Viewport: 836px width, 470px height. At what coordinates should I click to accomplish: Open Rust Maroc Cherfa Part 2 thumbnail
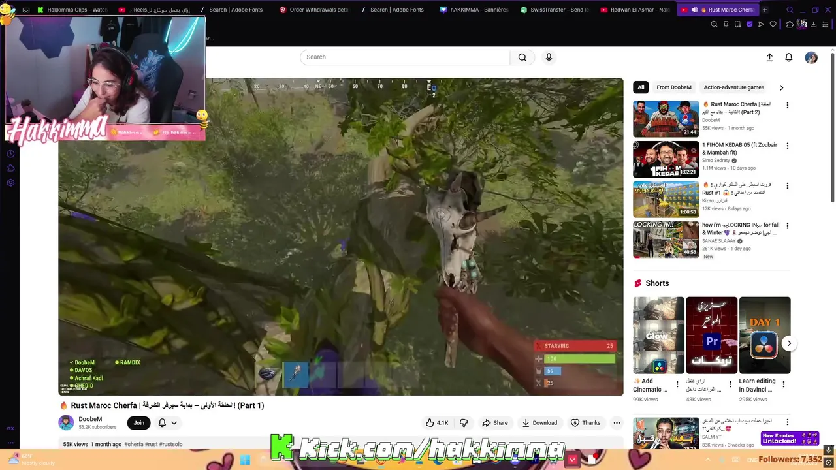point(666,119)
